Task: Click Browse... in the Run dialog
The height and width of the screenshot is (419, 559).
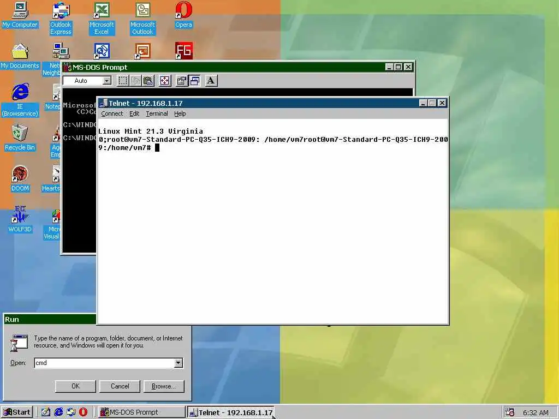Action: pyautogui.click(x=164, y=386)
